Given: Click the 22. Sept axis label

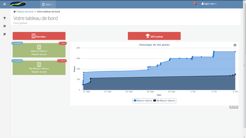Looking at the screenshot, I should [86, 92].
